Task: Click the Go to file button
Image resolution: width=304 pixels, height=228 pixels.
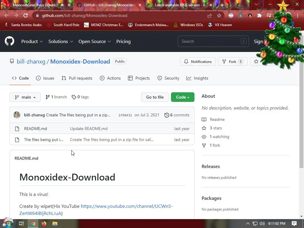Action: pos(155,97)
